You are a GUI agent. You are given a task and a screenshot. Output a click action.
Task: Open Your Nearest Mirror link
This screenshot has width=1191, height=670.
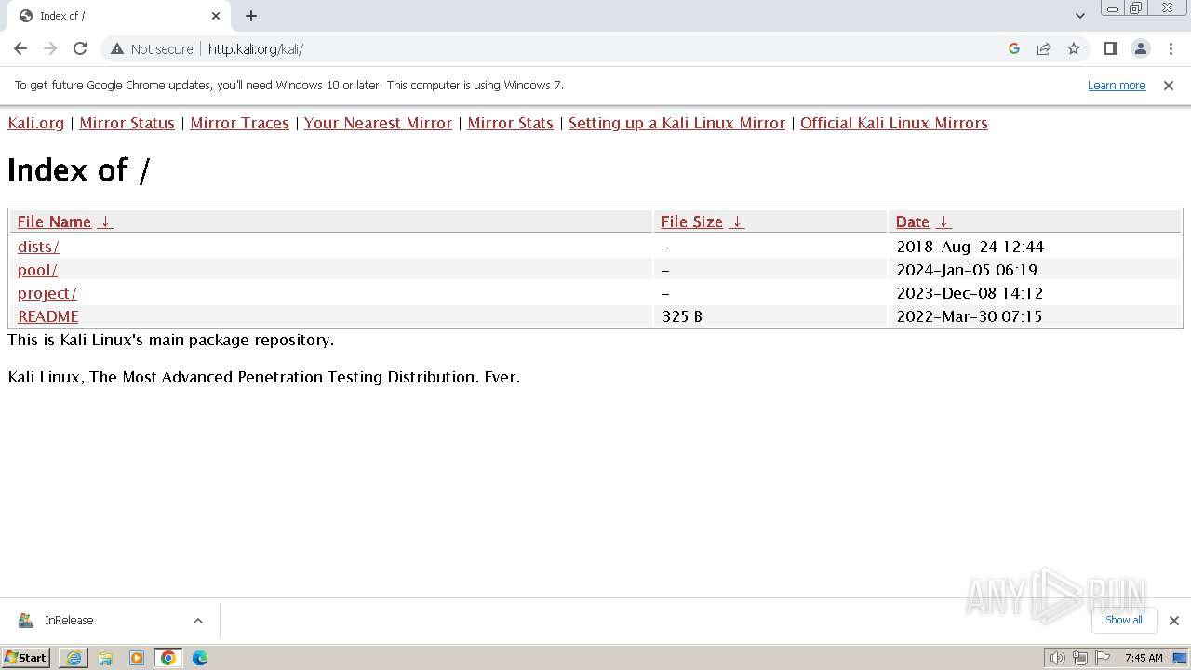378,123
